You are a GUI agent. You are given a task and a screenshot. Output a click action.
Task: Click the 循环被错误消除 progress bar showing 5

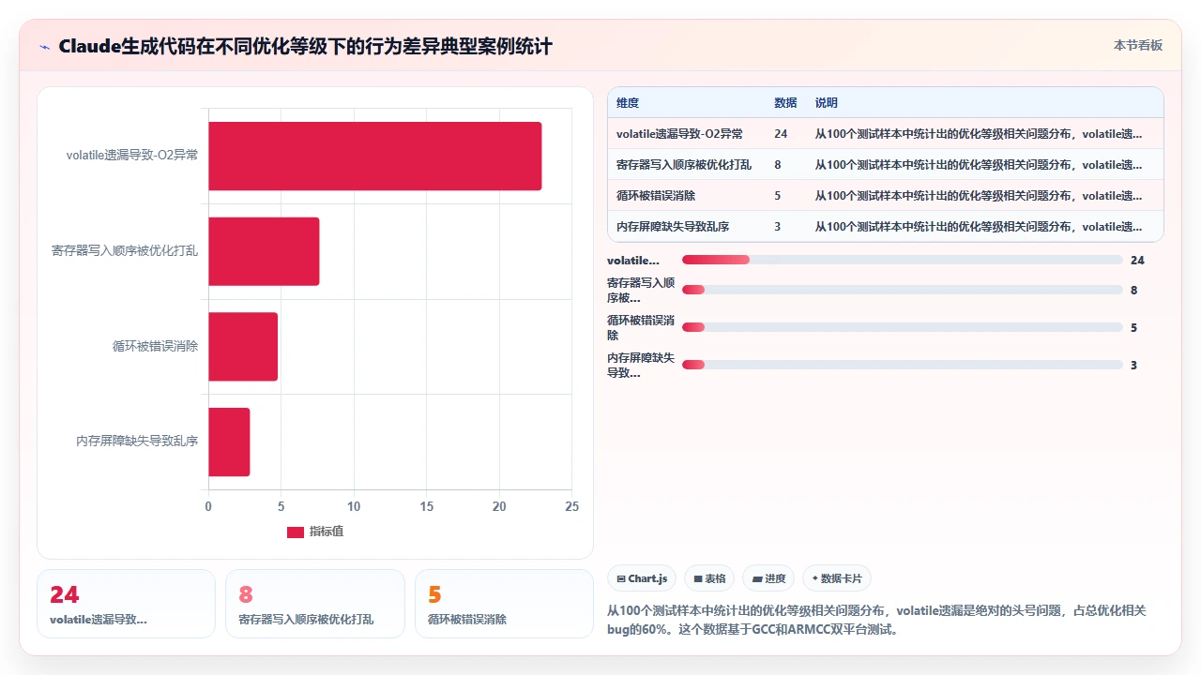pos(902,327)
